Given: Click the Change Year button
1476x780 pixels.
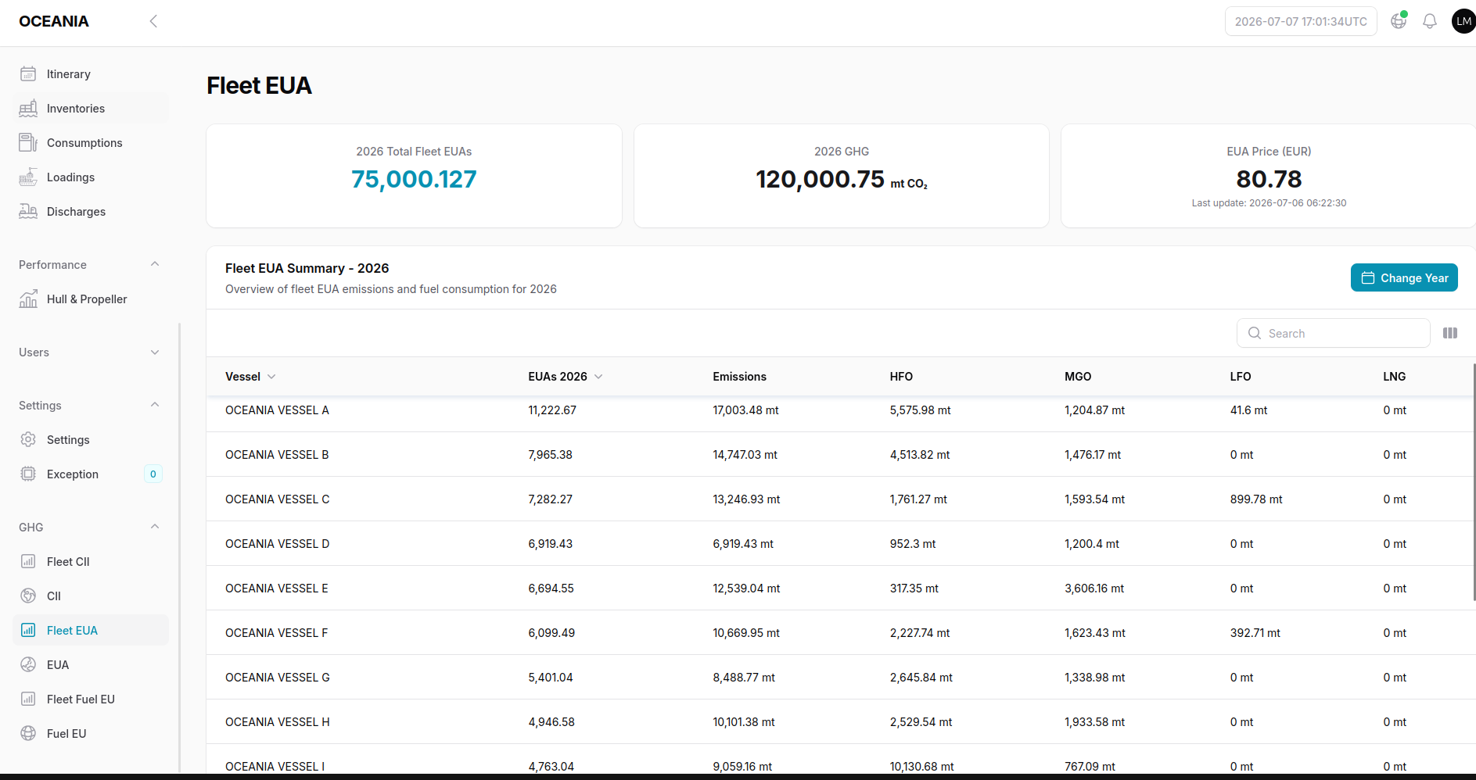Looking at the screenshot, I should tap(1404, 277).
